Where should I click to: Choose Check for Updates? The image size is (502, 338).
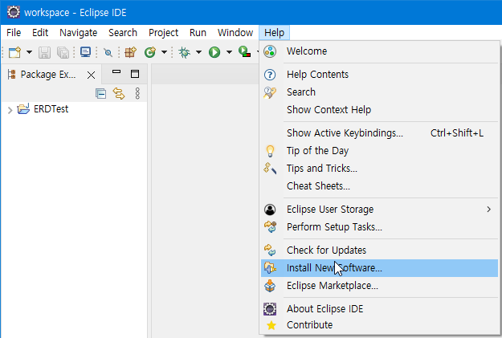coord(379,250)
